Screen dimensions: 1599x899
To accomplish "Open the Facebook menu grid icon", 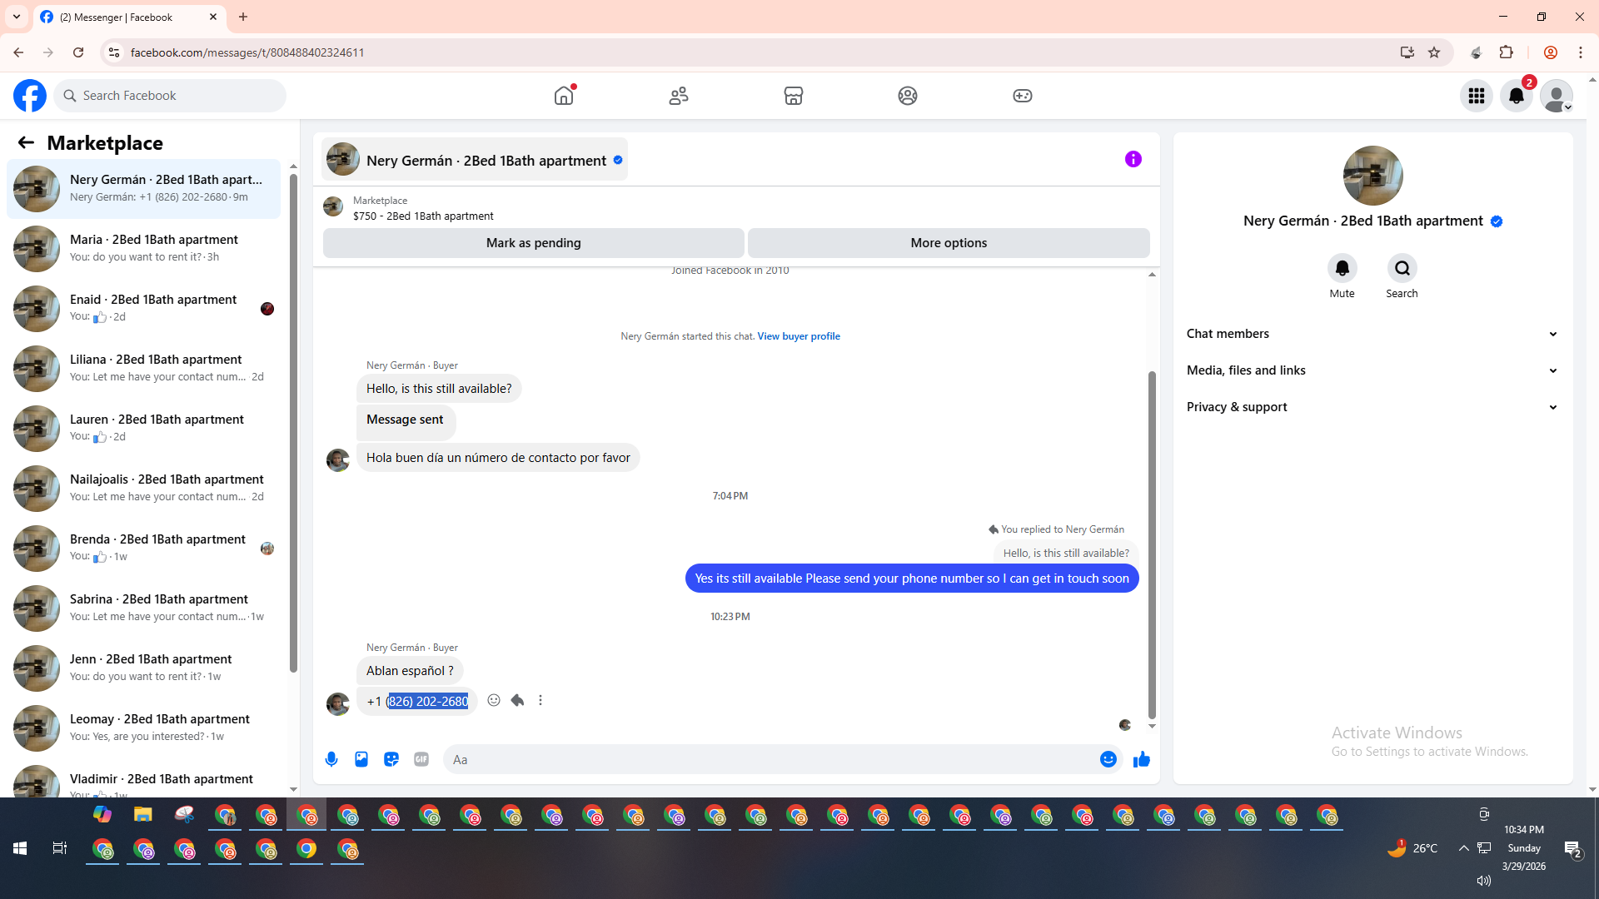I will 1477,96.
